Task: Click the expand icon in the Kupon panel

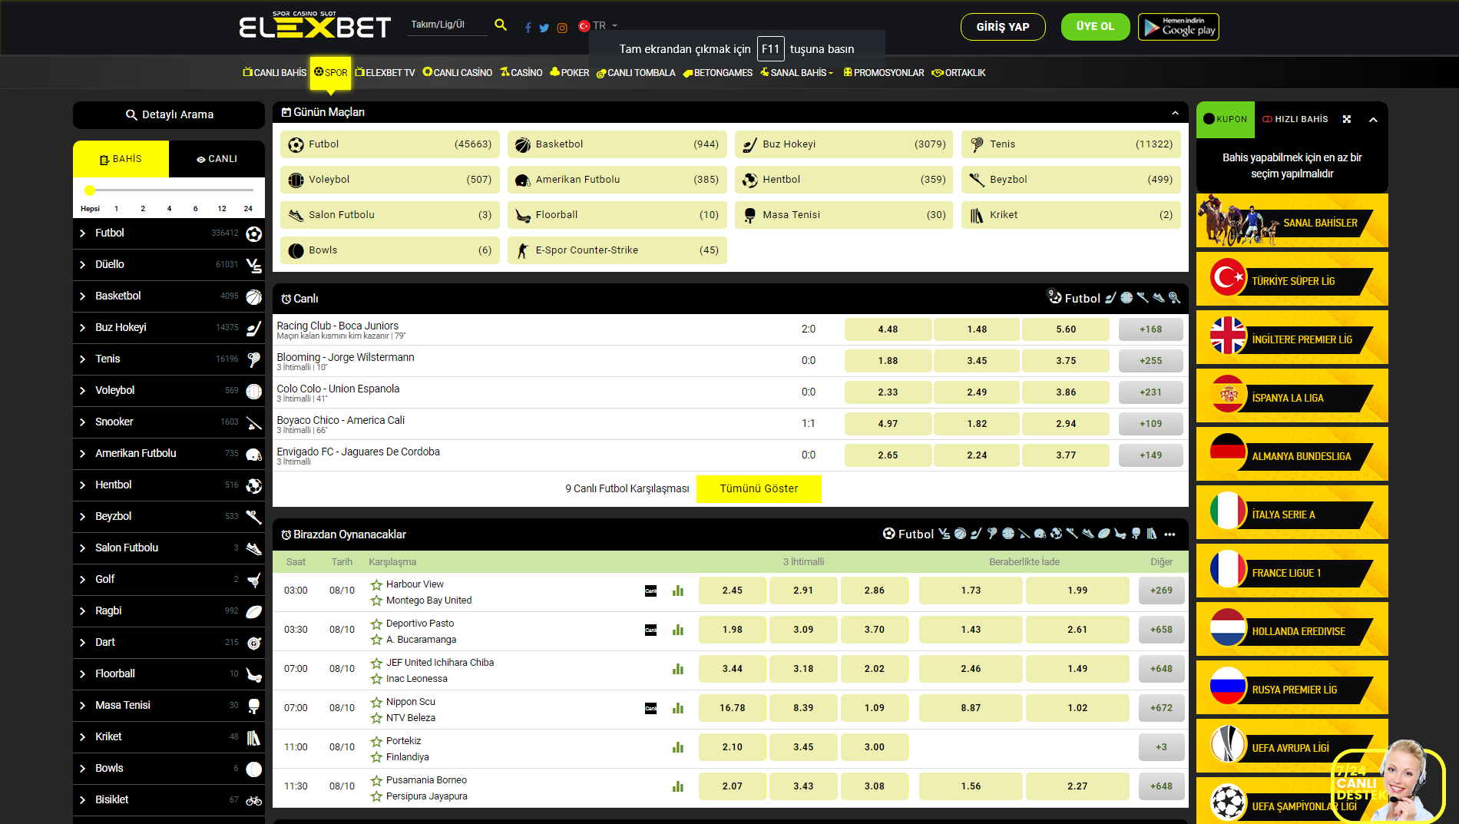Action: pyautogui.click(x=1346, y=119)
